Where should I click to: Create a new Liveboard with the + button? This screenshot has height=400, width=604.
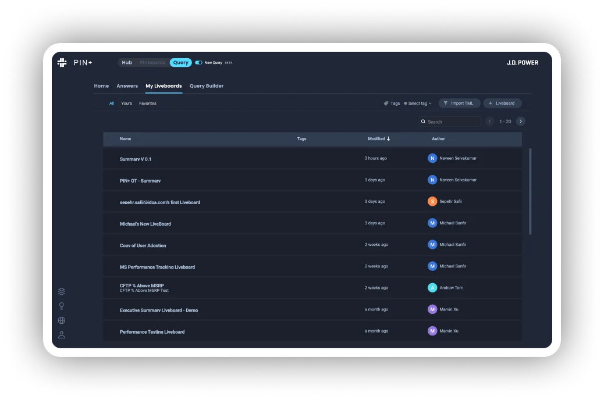point(502,103)
